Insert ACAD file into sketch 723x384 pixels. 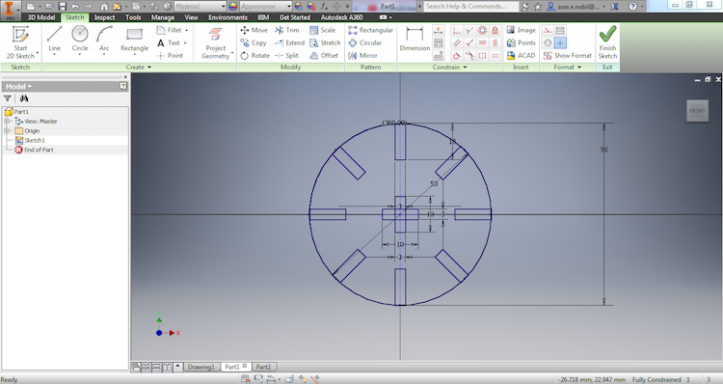521,55
